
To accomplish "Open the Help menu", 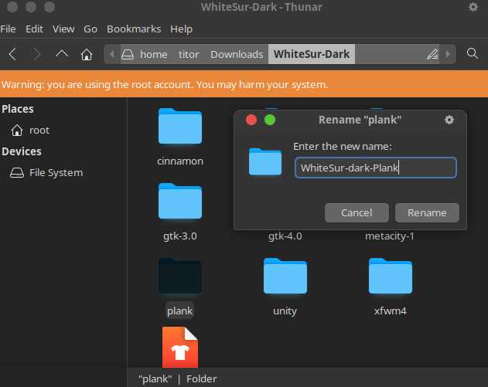I will [181, 29].
